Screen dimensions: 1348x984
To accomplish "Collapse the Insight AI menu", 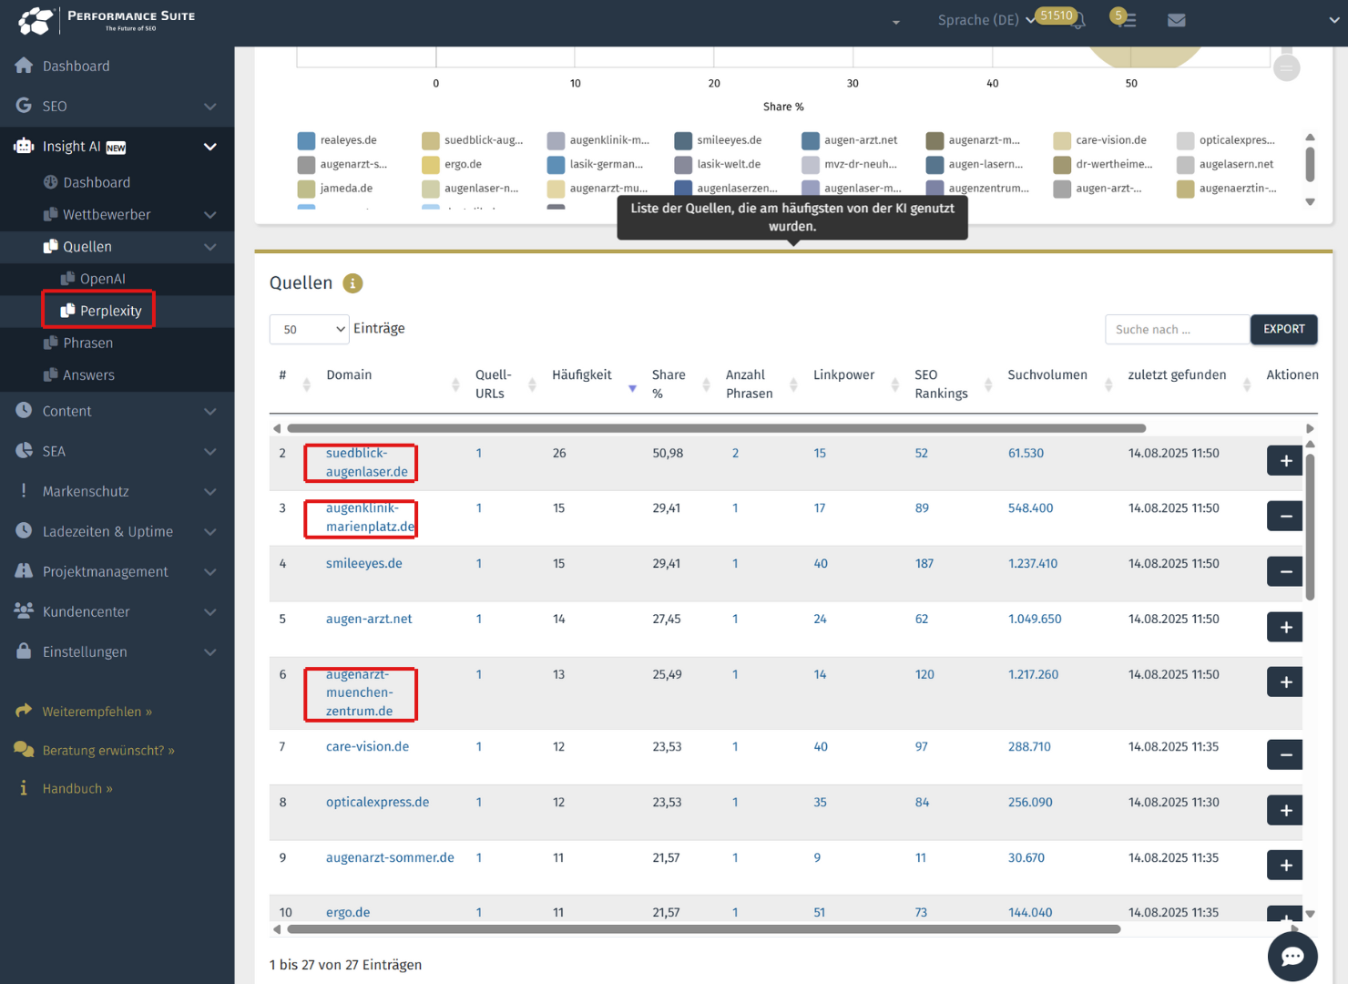I will [210, 147].
